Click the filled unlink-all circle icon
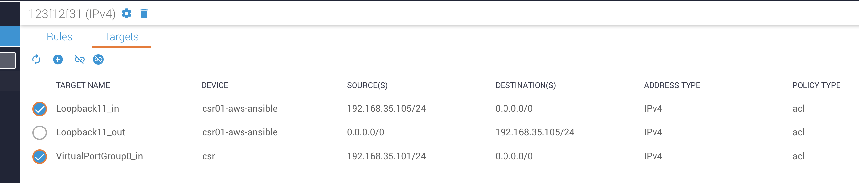This screenshot has height=183, width=859. click(98, 60)
